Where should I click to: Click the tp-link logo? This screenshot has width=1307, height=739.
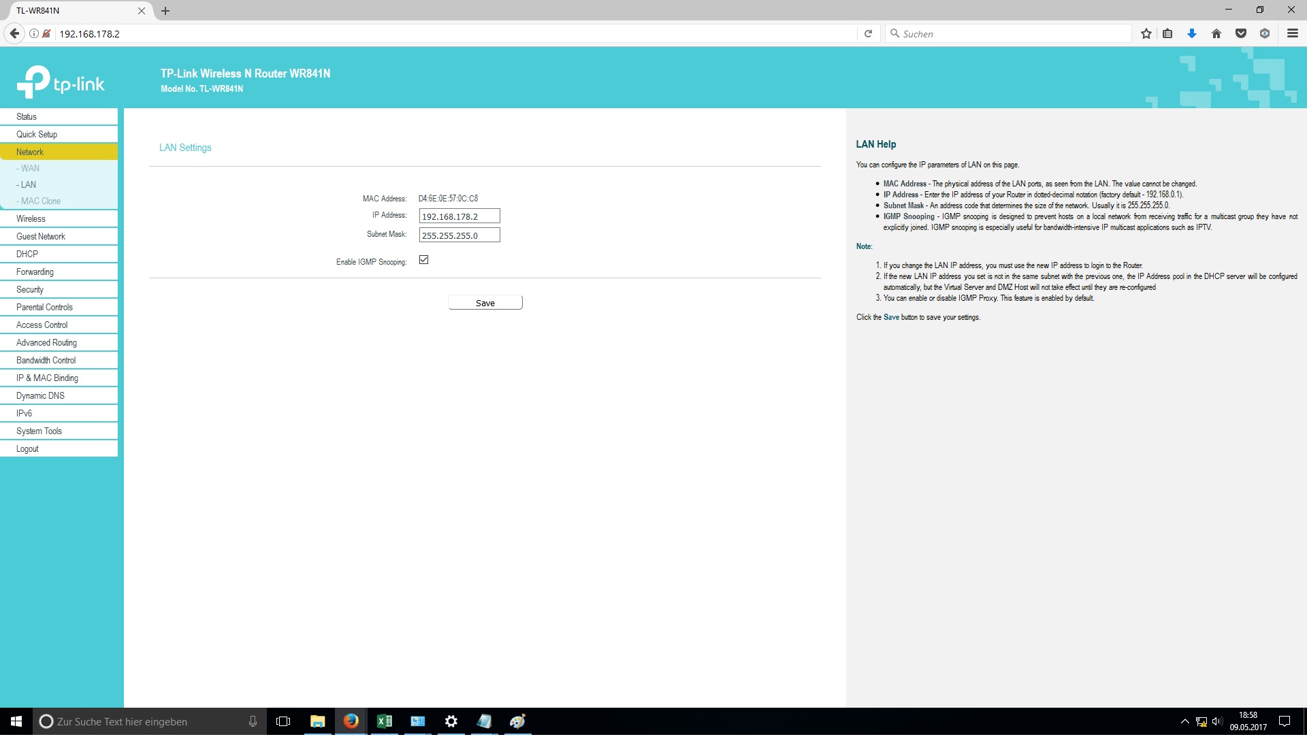[61, 82]
